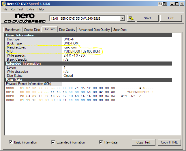
Task: Open the Help menu
Action: coord(41,9)
